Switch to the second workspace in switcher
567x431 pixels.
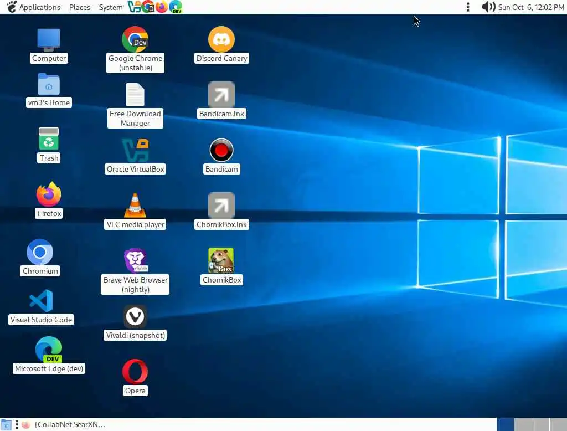[523, 424]
